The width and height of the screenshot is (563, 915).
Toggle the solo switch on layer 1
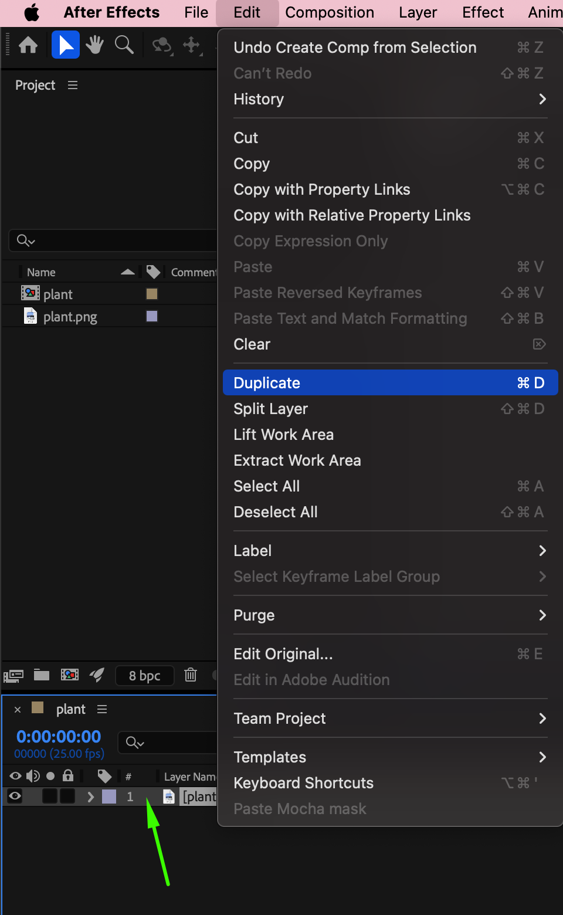pyautogui.click(x=50, y=796)
